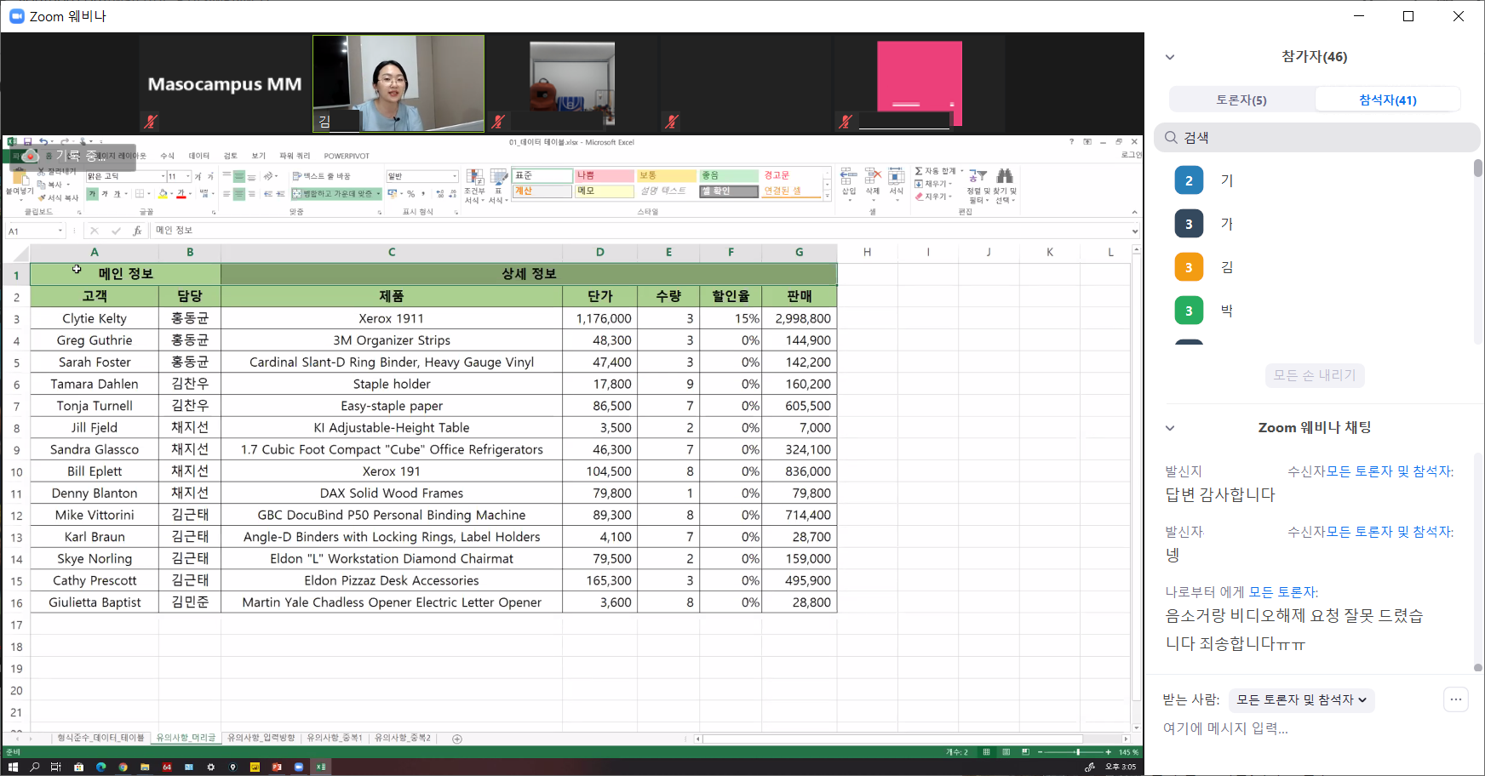Collapse the Zoom webinar chat section chevron
Screen dimensions: 1485x776
(x=1170, y=428)
